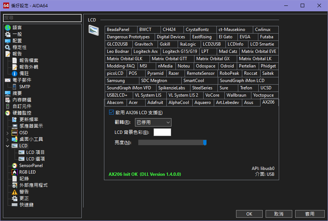This screenshot has height=221, width=328.
Task: Open 外部應用程式 via its icon
Action: 15,185
